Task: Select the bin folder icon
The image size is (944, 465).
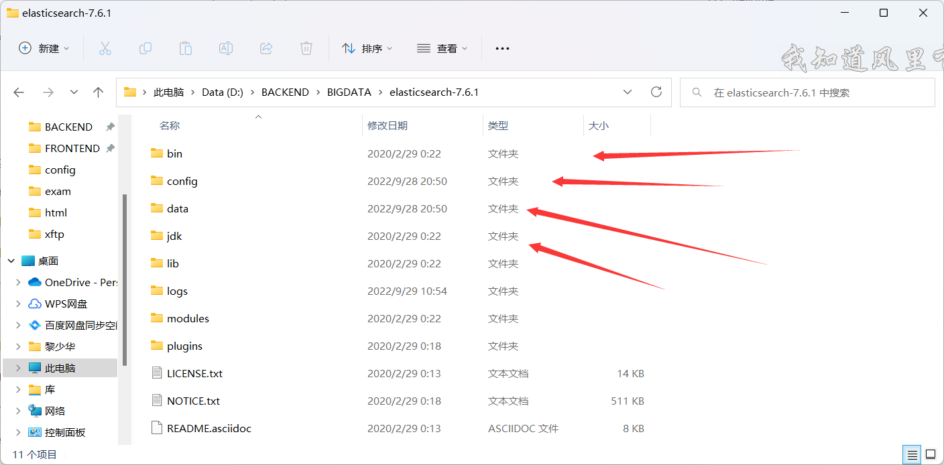Action: pyautogui.click(x=157, y=153)
